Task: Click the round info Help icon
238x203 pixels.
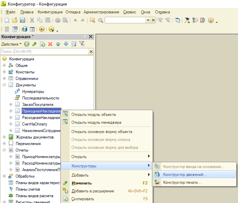Action: click(x=211, y=20)
